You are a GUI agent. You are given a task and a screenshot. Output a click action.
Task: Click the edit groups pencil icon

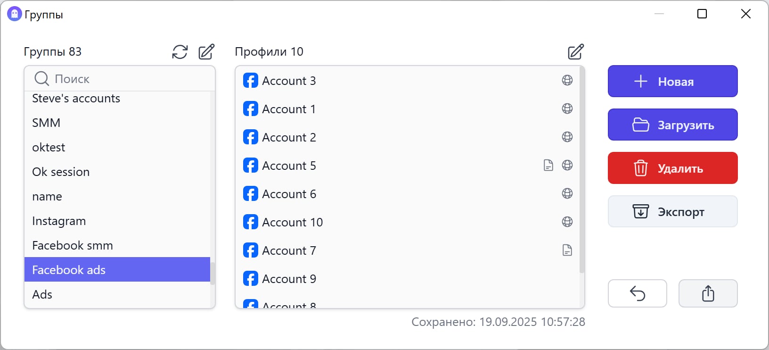pyautogui.click(x=206, y=52)
